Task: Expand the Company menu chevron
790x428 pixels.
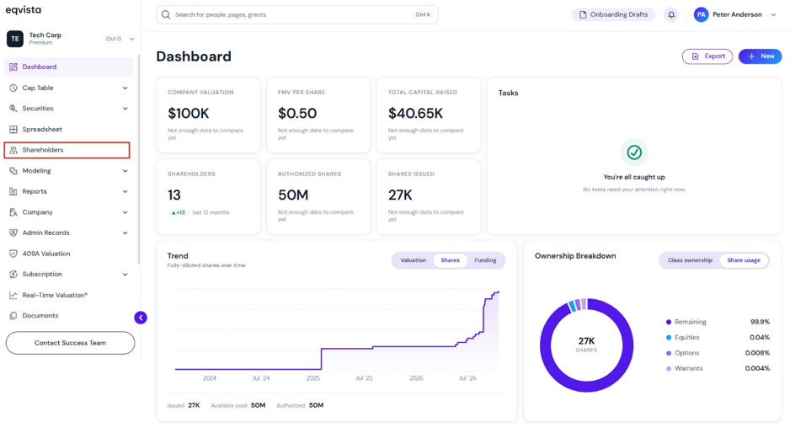Action: (125, 212)
